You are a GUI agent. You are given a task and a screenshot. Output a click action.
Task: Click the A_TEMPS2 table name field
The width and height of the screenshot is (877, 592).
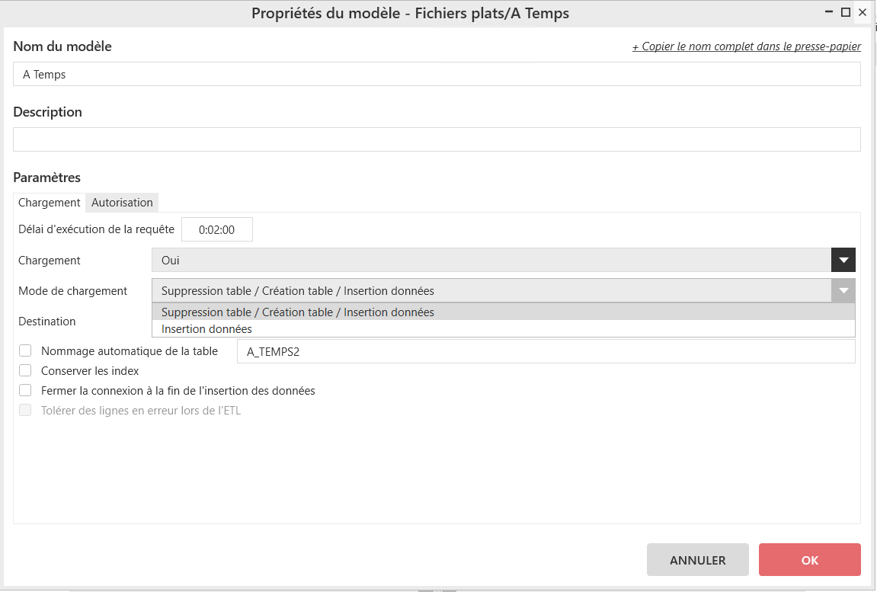point(546,352)
